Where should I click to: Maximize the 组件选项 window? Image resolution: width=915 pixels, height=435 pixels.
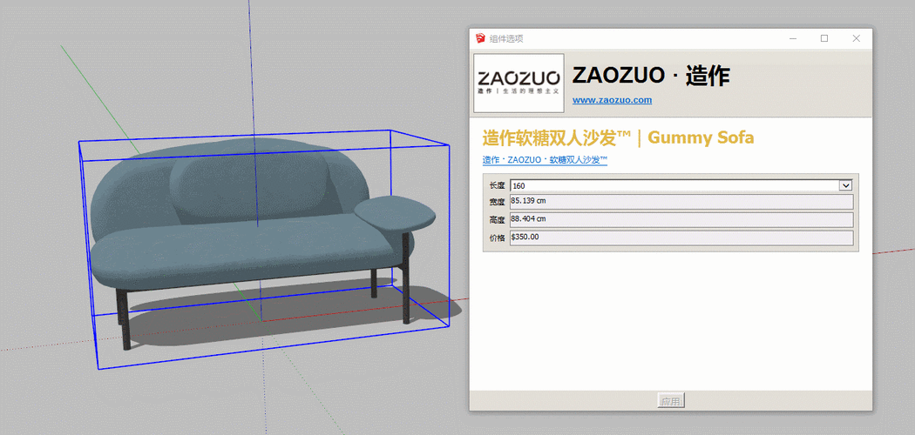pos(824,38)
